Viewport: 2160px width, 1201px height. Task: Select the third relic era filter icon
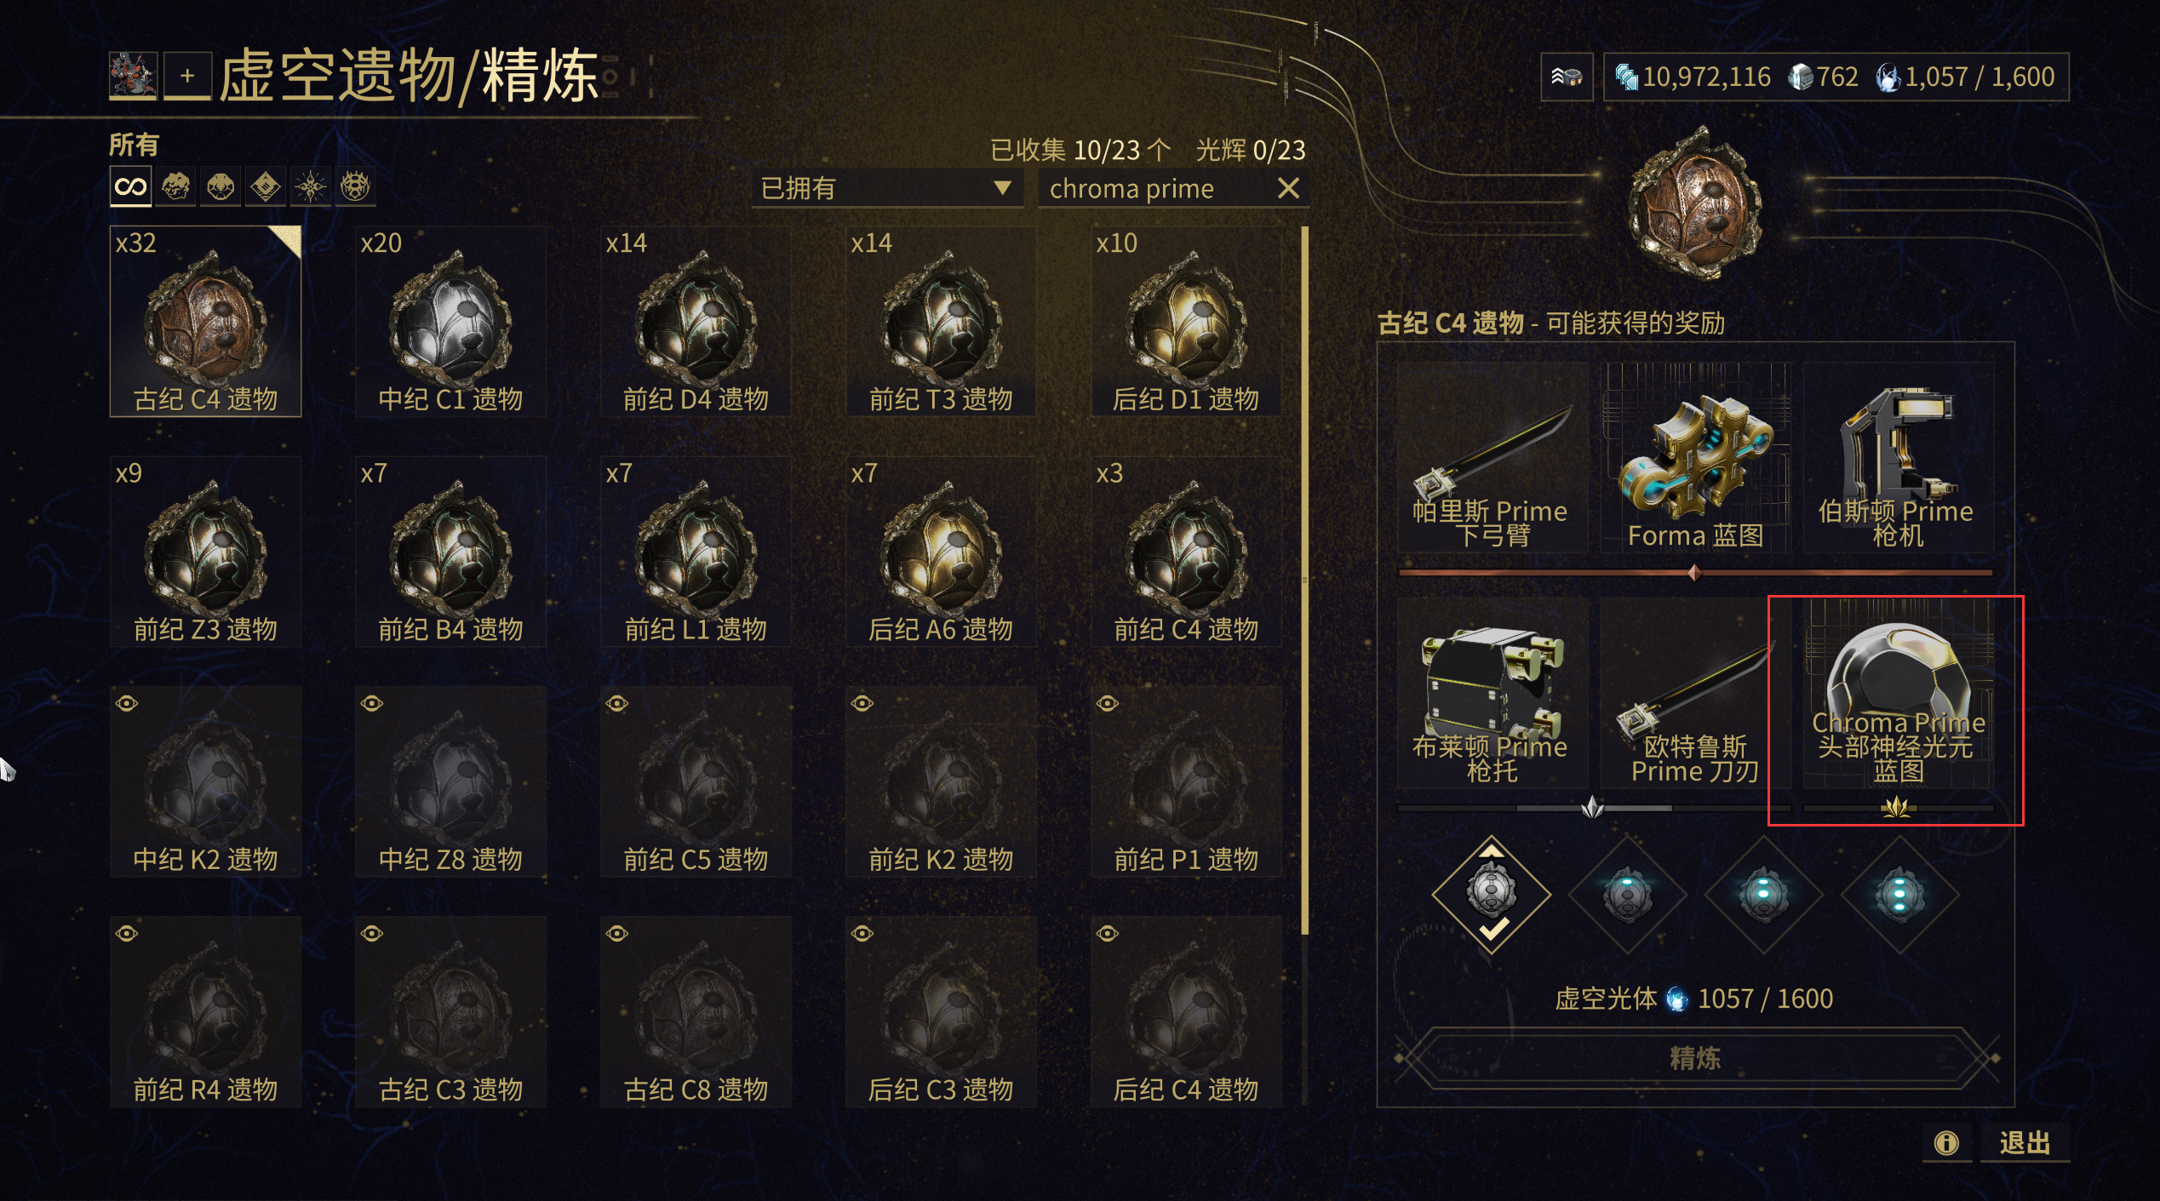[266, 186]
